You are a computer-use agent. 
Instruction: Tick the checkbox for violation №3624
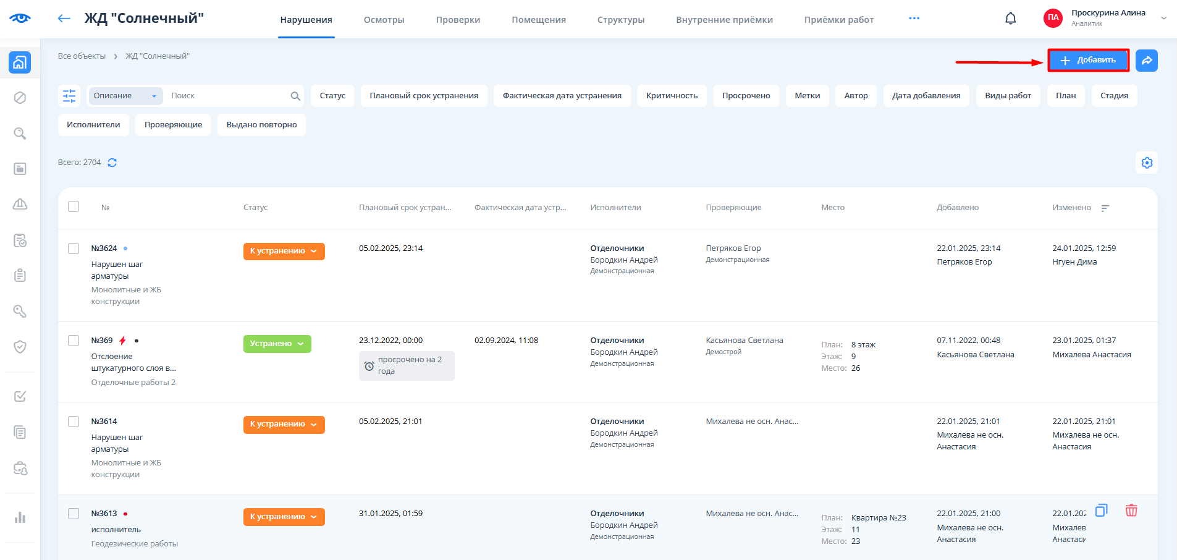pyautogui.click(x=74, y=248)
